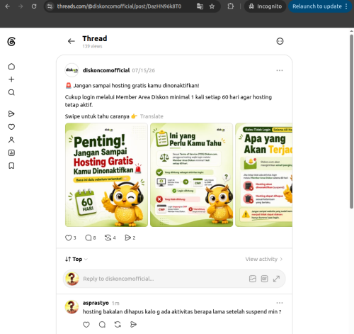Open 'Penting!' first carousel image
This screenshot has width=354, height=334.
coord(106,175)
